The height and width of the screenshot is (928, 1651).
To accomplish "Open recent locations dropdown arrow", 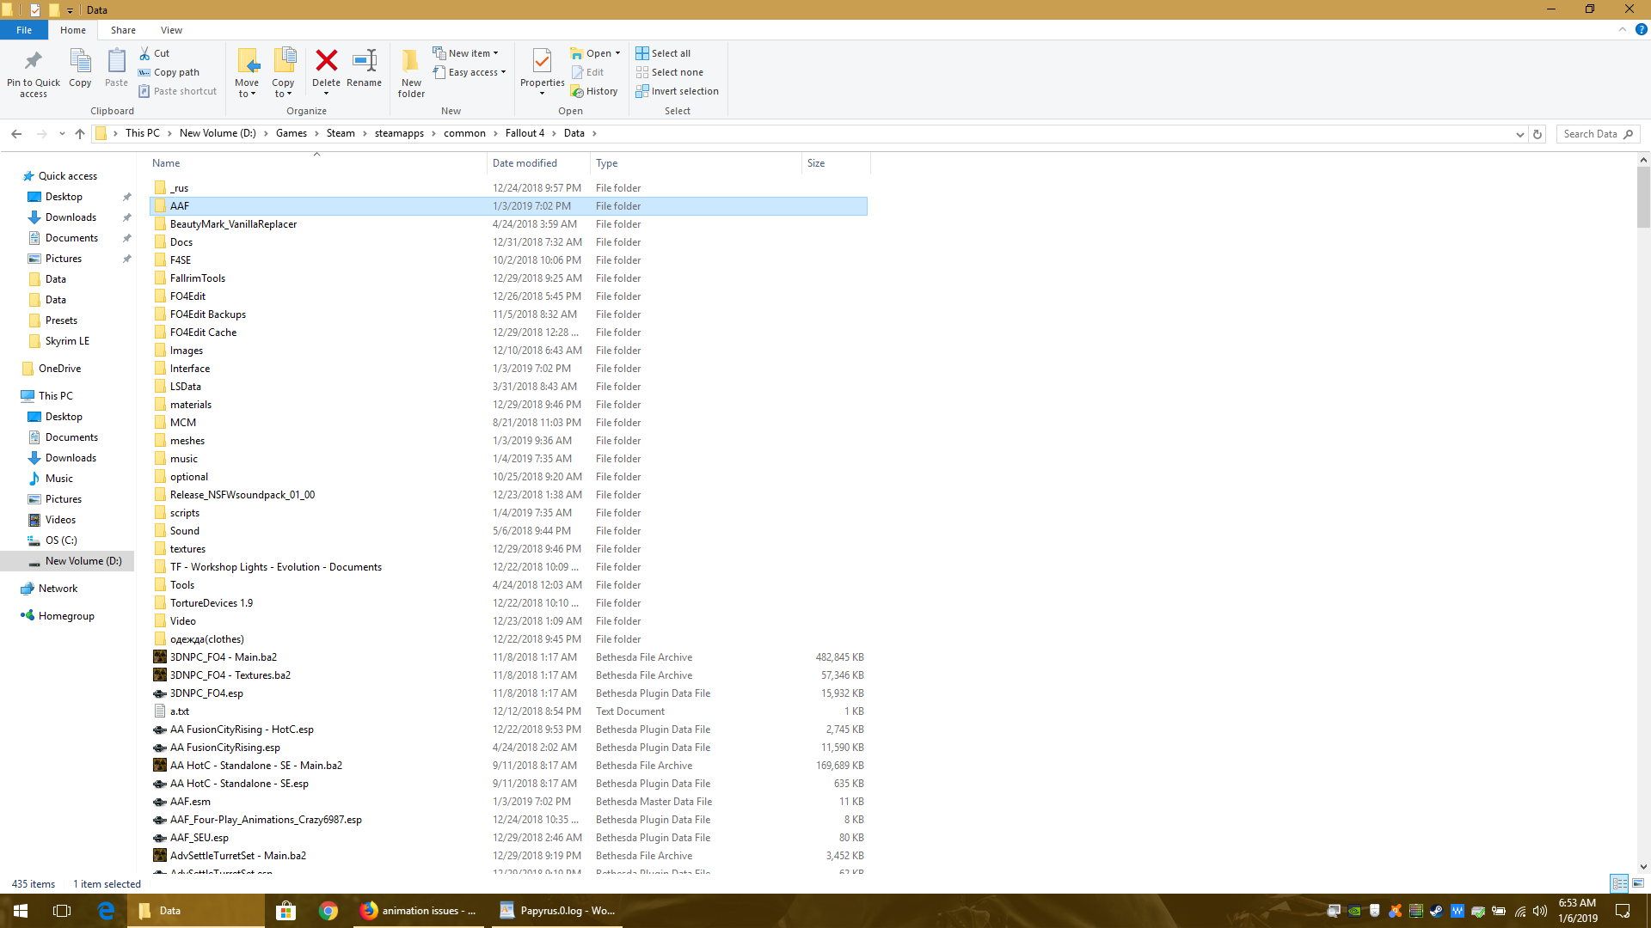I will click(x=62, y=134).
